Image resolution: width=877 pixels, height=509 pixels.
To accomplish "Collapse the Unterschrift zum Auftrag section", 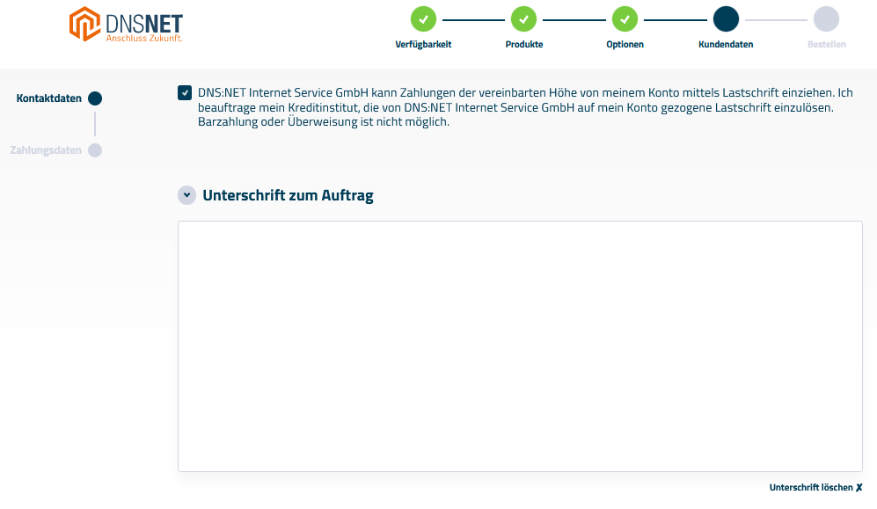I will pos(186,195).
